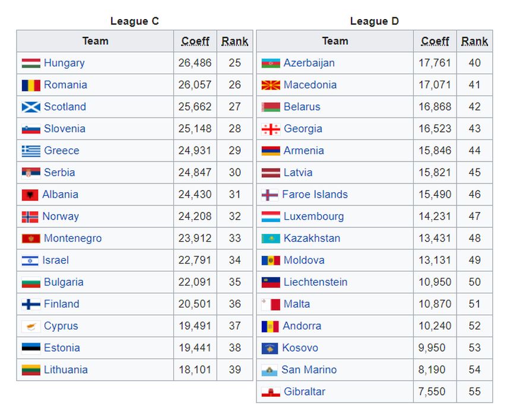510x415 pixels.
Task: Go to the Liechtenstein page link
Action: click(x=315, y=283)
